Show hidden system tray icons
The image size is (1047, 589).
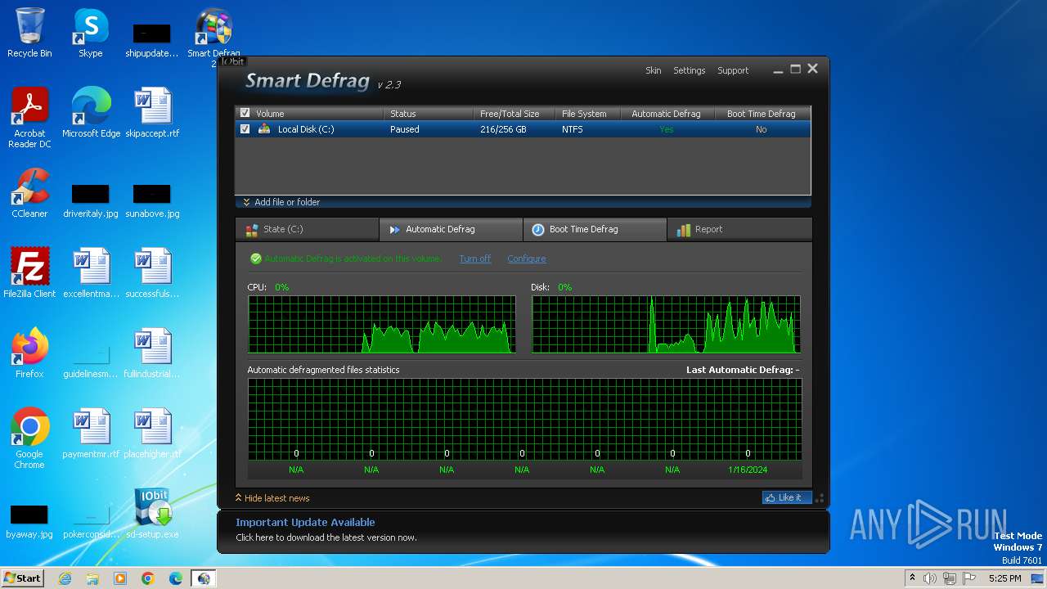pyautogui.click(x=912, y=578)
